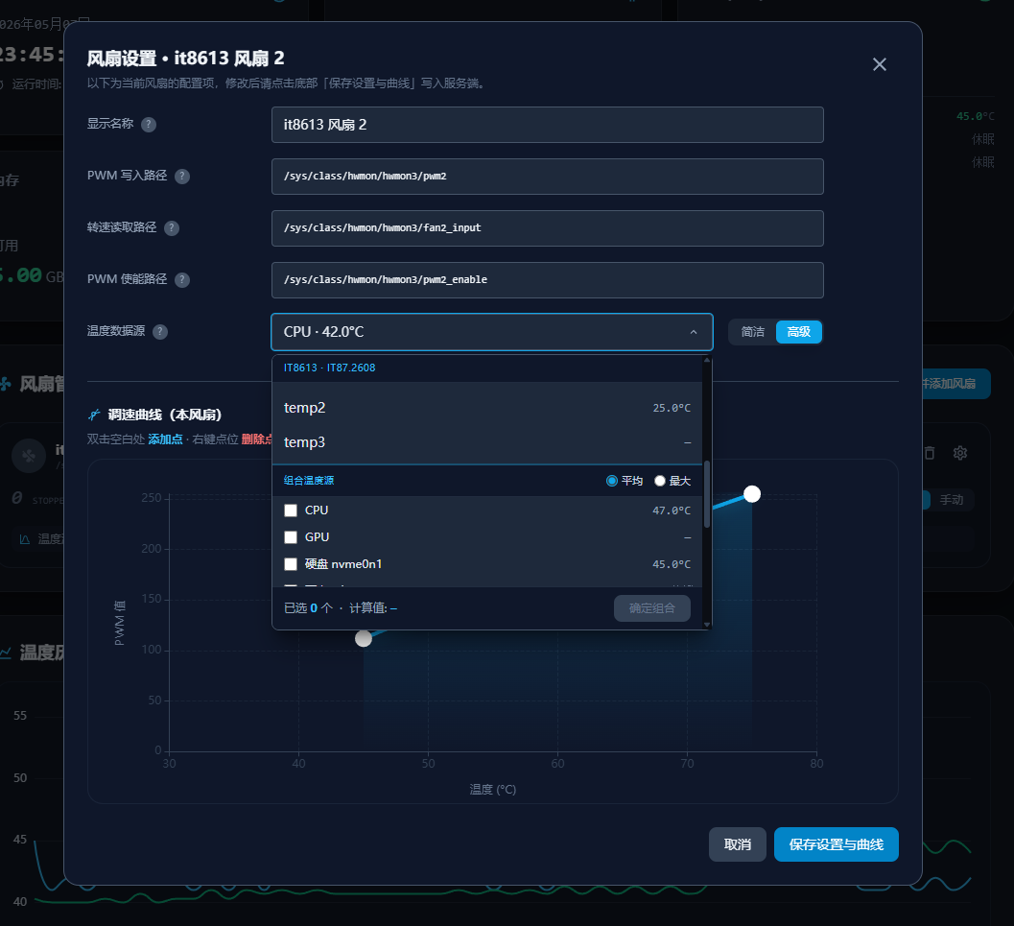Click the 取消 button

(x=737, y=844)
